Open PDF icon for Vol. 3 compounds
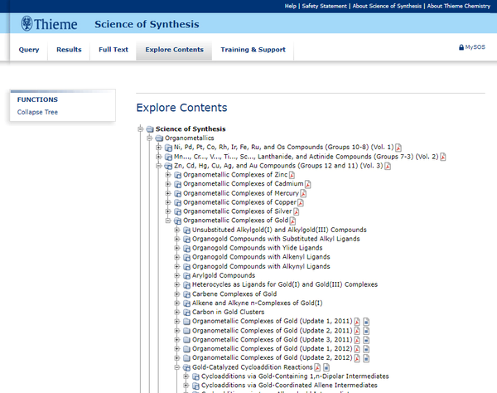Screen dimensions: 497x393 click(388, 166)
